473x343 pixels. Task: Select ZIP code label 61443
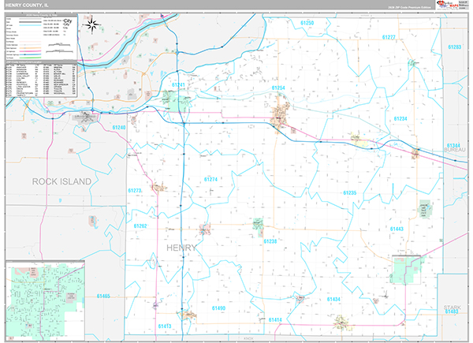[x=397, y=229]
